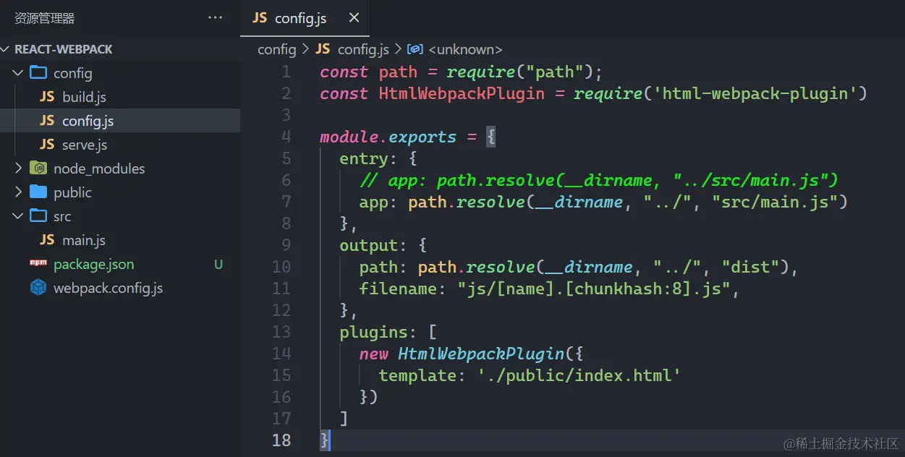Viewport: 905px width, 457px height.
Task: Click line number 4 in the gutter
Action: click(286, 137)
